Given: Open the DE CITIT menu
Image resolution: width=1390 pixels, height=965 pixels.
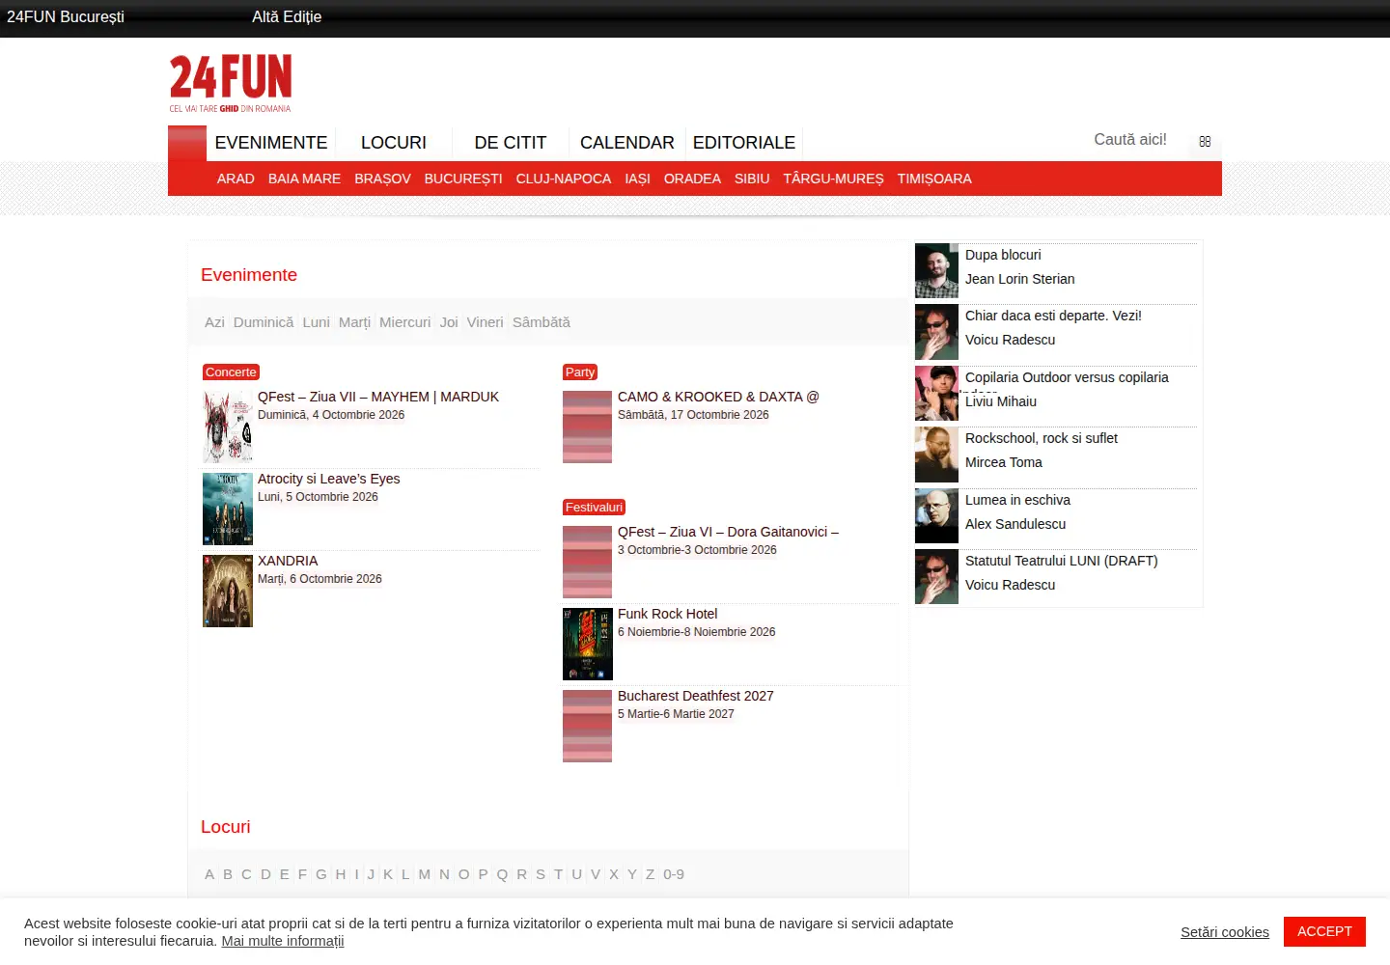Looking at the screenshot, I should click(x=511, y=143).
